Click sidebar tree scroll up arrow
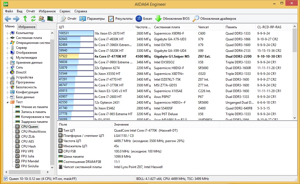300x184 pixels. click(x=52, y=33)
